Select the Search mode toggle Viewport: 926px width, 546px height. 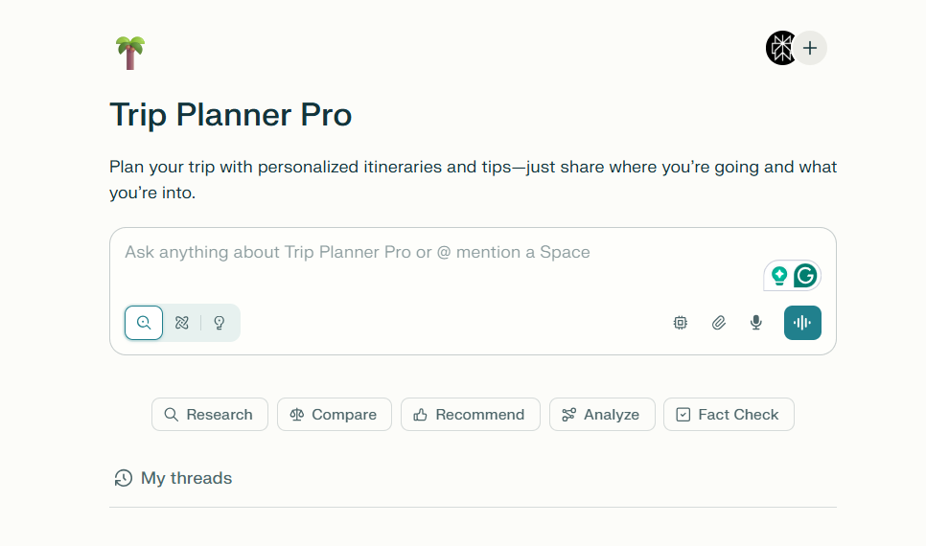[144, 323]
